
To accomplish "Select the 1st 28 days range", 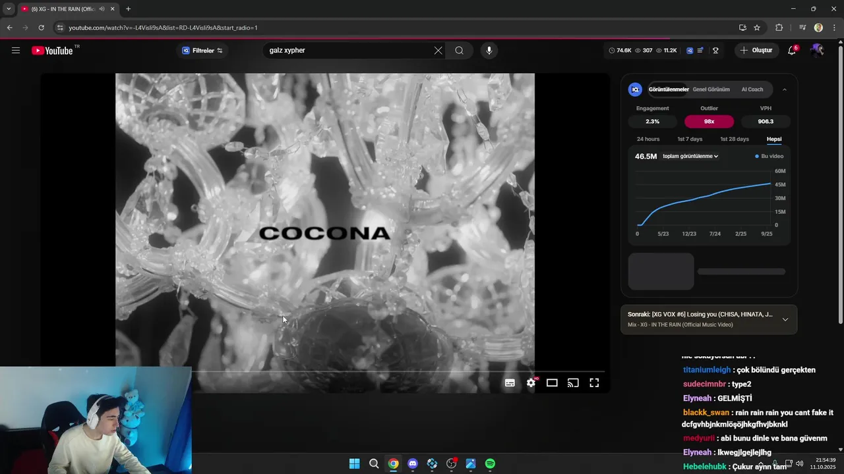I will pos(735,139).
